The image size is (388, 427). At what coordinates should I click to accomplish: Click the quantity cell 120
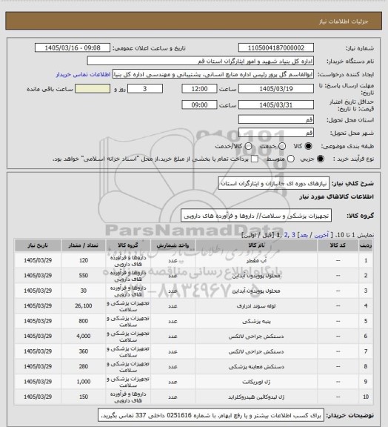tap(84, 260)
